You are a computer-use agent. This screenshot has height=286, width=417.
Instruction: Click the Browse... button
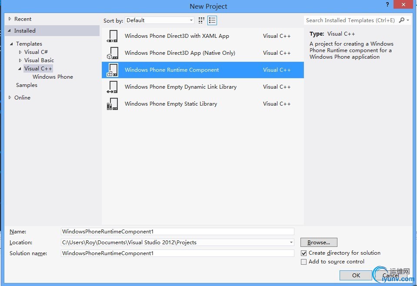pos(319,243)
